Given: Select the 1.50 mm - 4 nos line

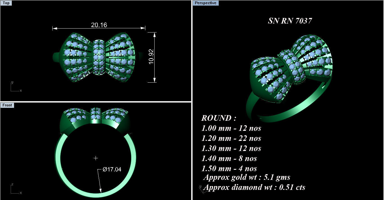Looking at the screenshot, I should [229, 168].
